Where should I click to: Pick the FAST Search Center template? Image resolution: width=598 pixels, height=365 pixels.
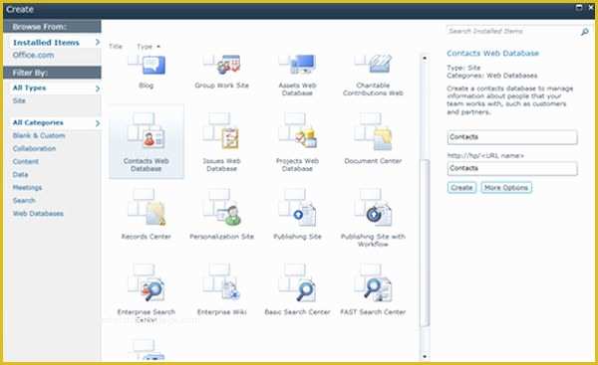tap(373, 289)
